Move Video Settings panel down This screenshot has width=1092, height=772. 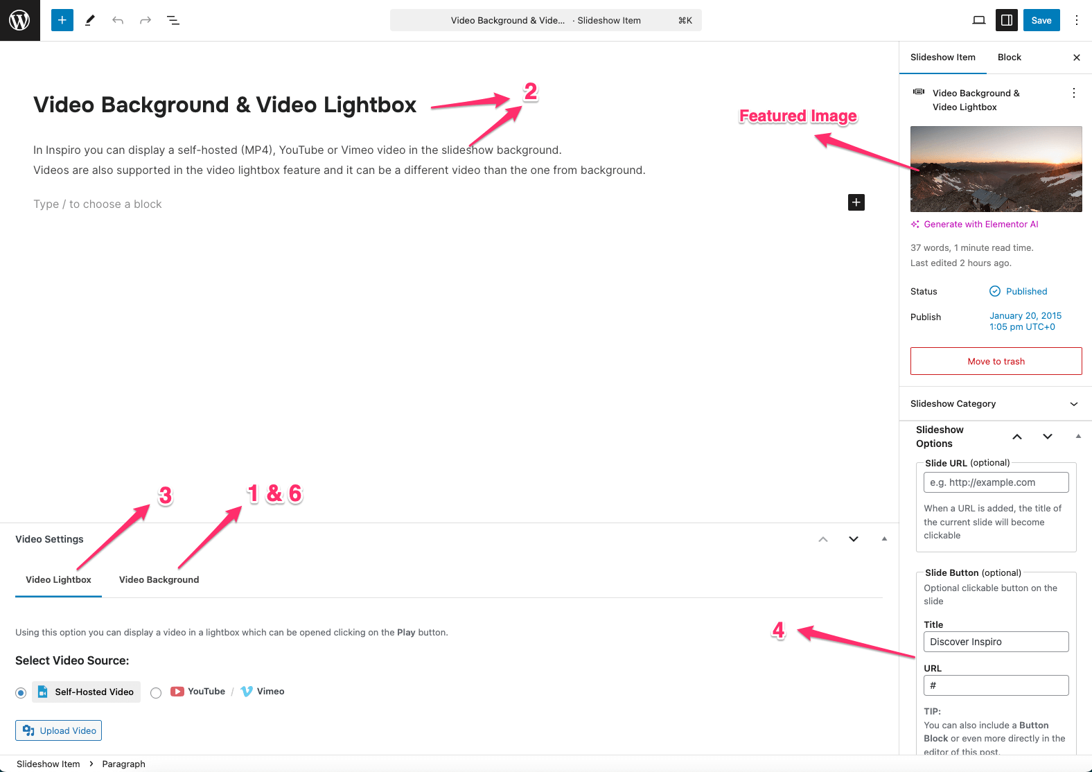(x=854, y=539)
